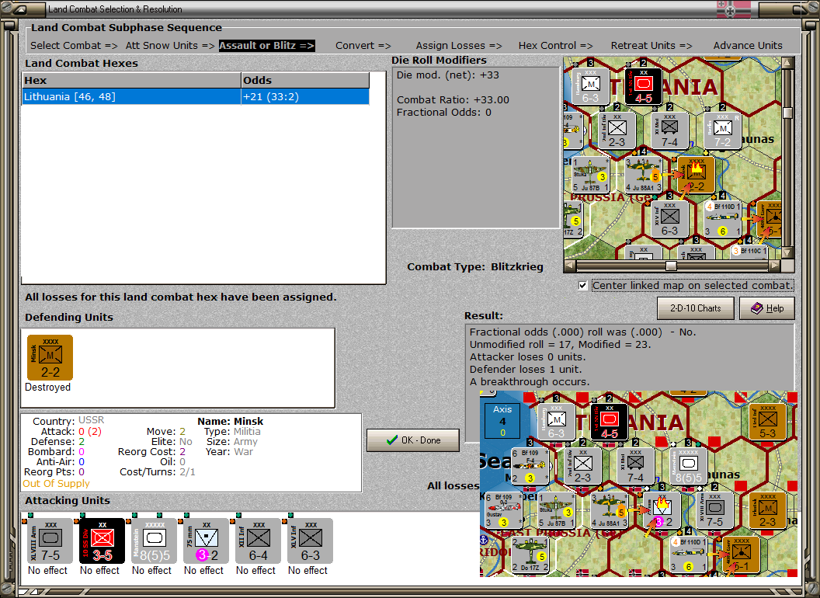Select the Bf 110D fighter on minimap
The width and height of the screenshot is (820, 598).
723,220
